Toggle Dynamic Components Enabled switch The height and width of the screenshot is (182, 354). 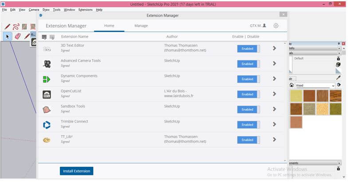(x=248, y=79)
